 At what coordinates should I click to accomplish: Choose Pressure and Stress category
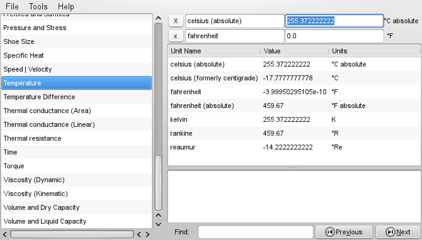point(76,28)
